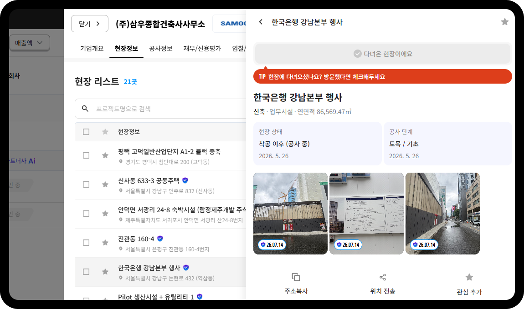Check the select-all header checkbox
The height and width of the screenshot is (309, 524).
[86, 132]
